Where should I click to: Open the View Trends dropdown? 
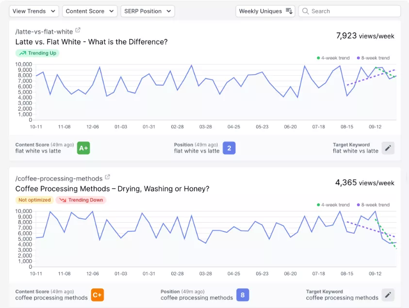pyautogui.click(x=33, y=11)
